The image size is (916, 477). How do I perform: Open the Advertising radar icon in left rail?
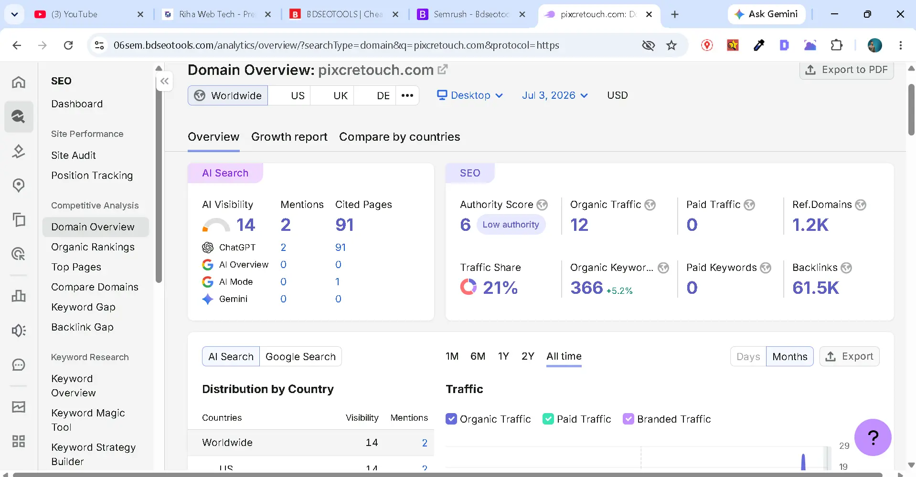pos(19,254)
